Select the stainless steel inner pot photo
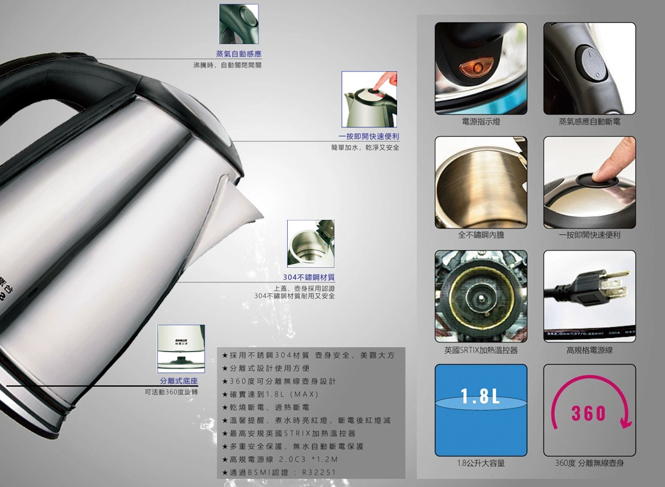Viewport: 665px width, 487px height. (x=481, y=182)
